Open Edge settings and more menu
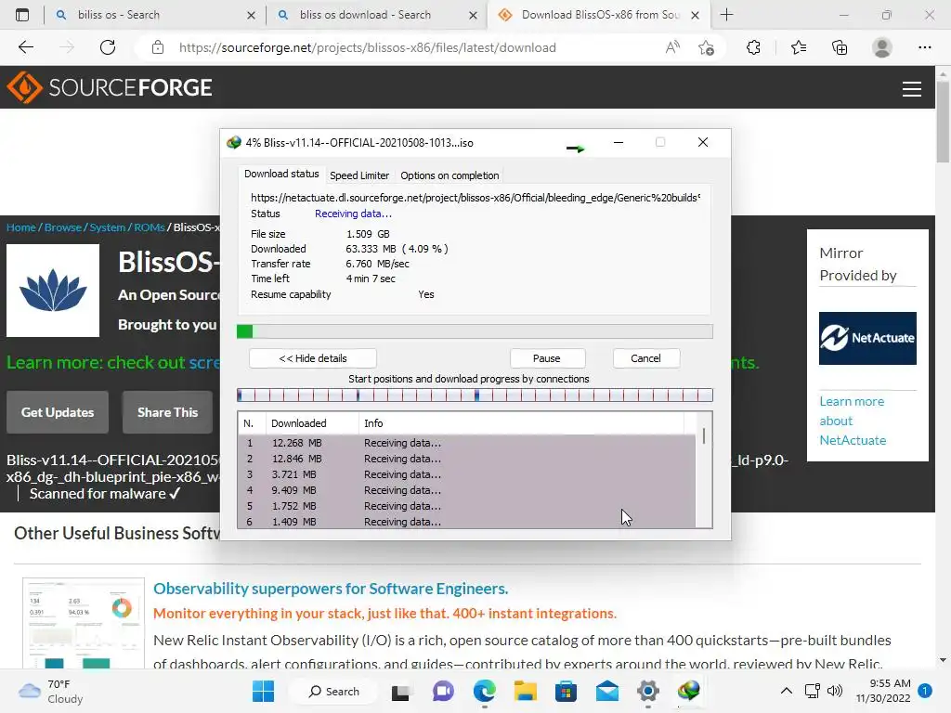The width and height of the screenshot is (951, 713). 924,47
